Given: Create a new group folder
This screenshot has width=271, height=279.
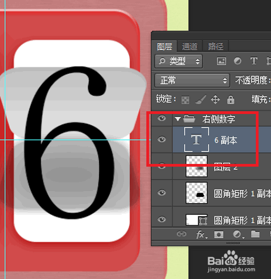Looking at the screenshot, I should click(255, 234).
